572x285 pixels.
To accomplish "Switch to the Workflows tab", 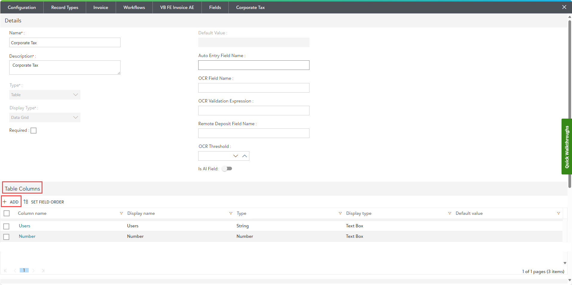I will tap(134, 7).
